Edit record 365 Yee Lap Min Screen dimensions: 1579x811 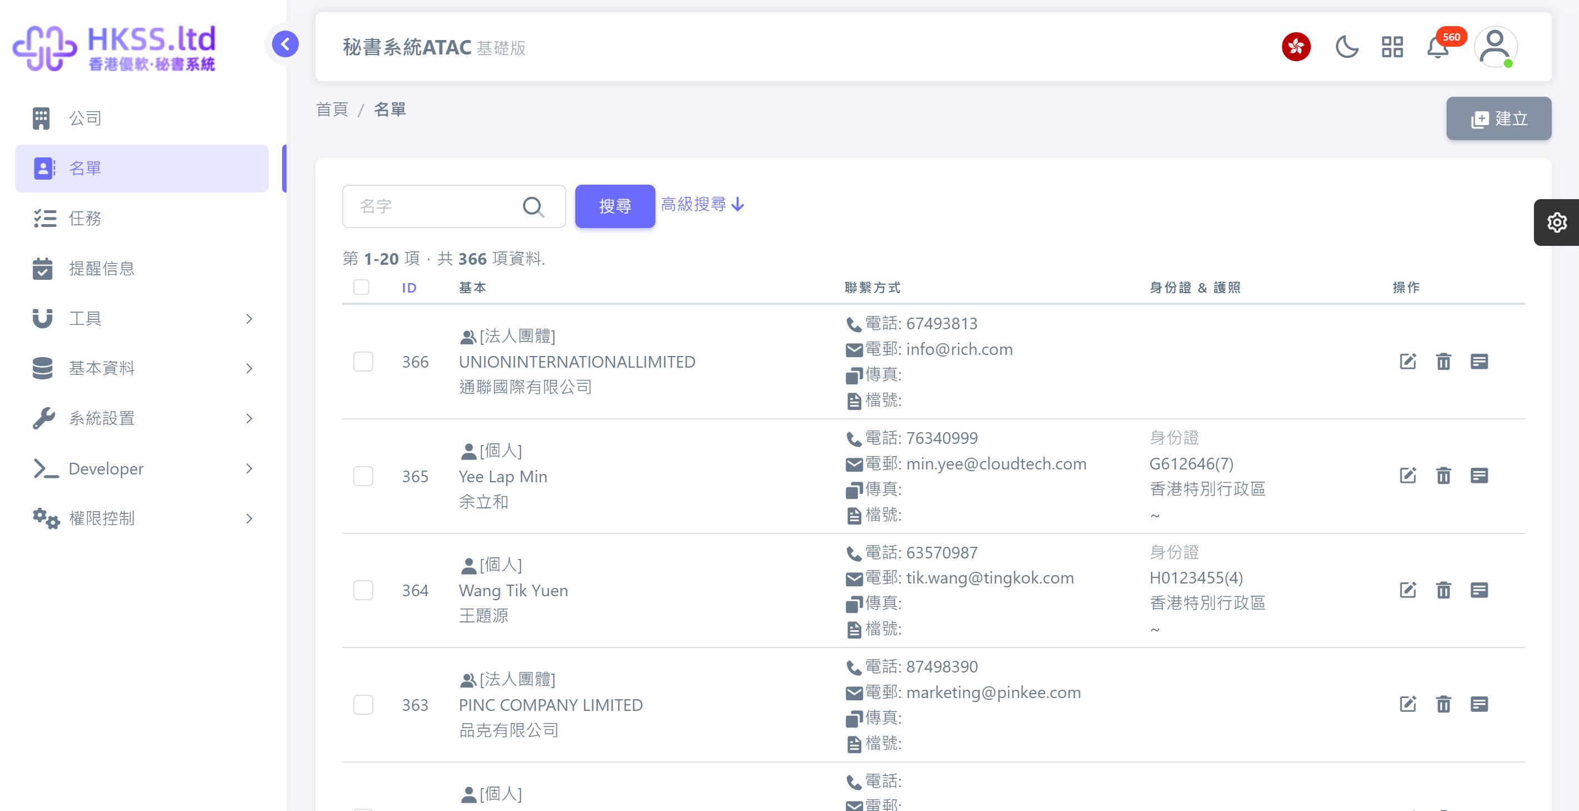coord(1408,476)
